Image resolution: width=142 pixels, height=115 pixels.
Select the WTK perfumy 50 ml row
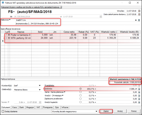(73, 38)
